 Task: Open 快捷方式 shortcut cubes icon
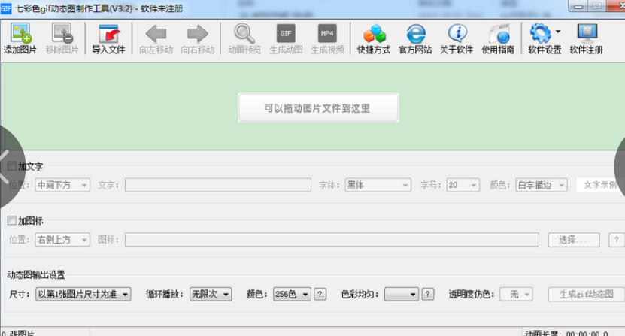pos(375,34)
